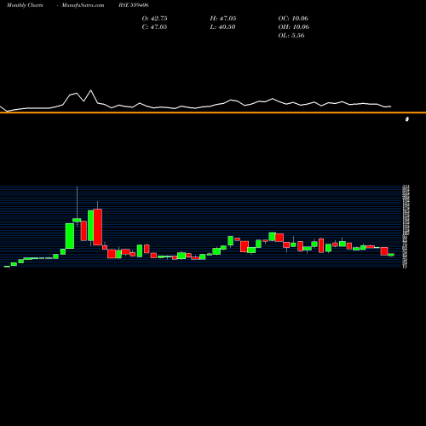The image size is (426, 426).
Task: Click the 'OL: 5.56' reading
Action: (x=291, y=36)
